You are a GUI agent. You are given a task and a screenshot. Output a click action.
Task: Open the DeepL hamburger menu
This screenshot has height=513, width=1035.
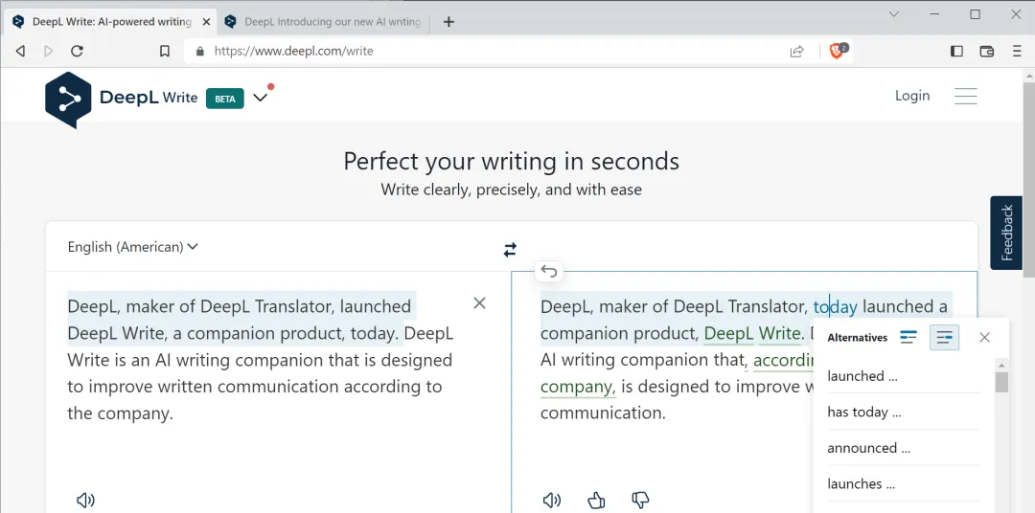pyautogui.click(x=966, y=97)
